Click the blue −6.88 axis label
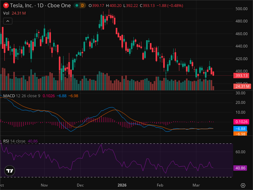 coord(240,129)
